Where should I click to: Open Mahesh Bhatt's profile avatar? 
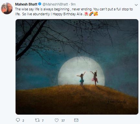pyautogui.click(x=7, y=8)
